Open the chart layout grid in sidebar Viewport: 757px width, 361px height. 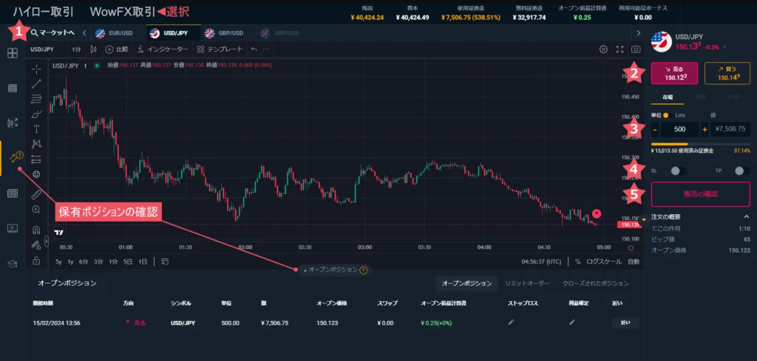pyautogui.click(x=13, y=53)
